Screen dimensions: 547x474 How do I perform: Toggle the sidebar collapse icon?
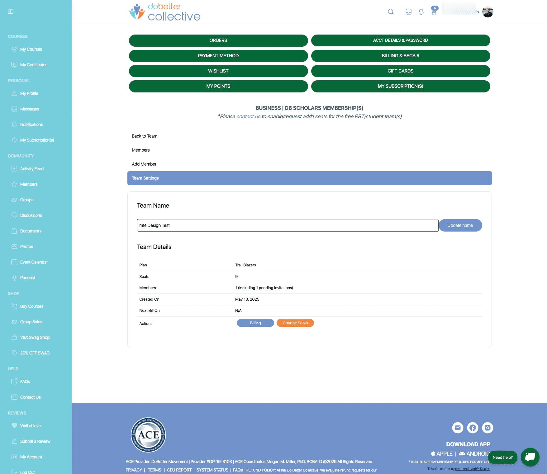point(11,12)
